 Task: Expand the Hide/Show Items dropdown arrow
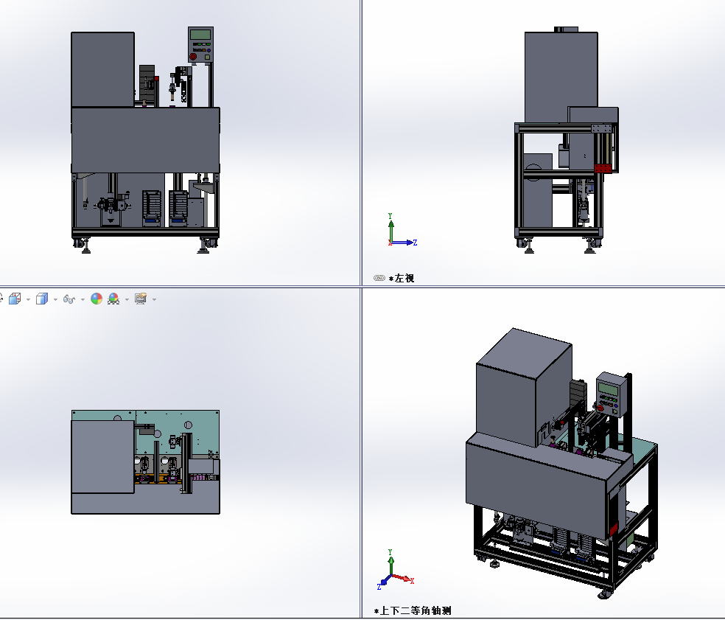(83, 300)
